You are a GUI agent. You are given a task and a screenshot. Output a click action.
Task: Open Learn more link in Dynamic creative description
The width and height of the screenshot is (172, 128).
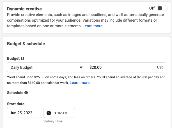[x=93, y=26]
